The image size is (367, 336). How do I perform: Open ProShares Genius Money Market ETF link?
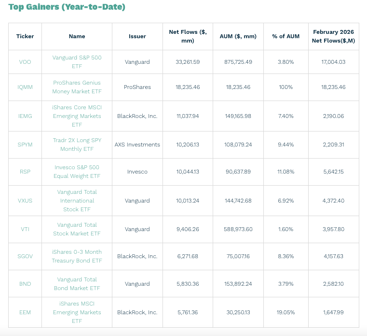[77, 87]
